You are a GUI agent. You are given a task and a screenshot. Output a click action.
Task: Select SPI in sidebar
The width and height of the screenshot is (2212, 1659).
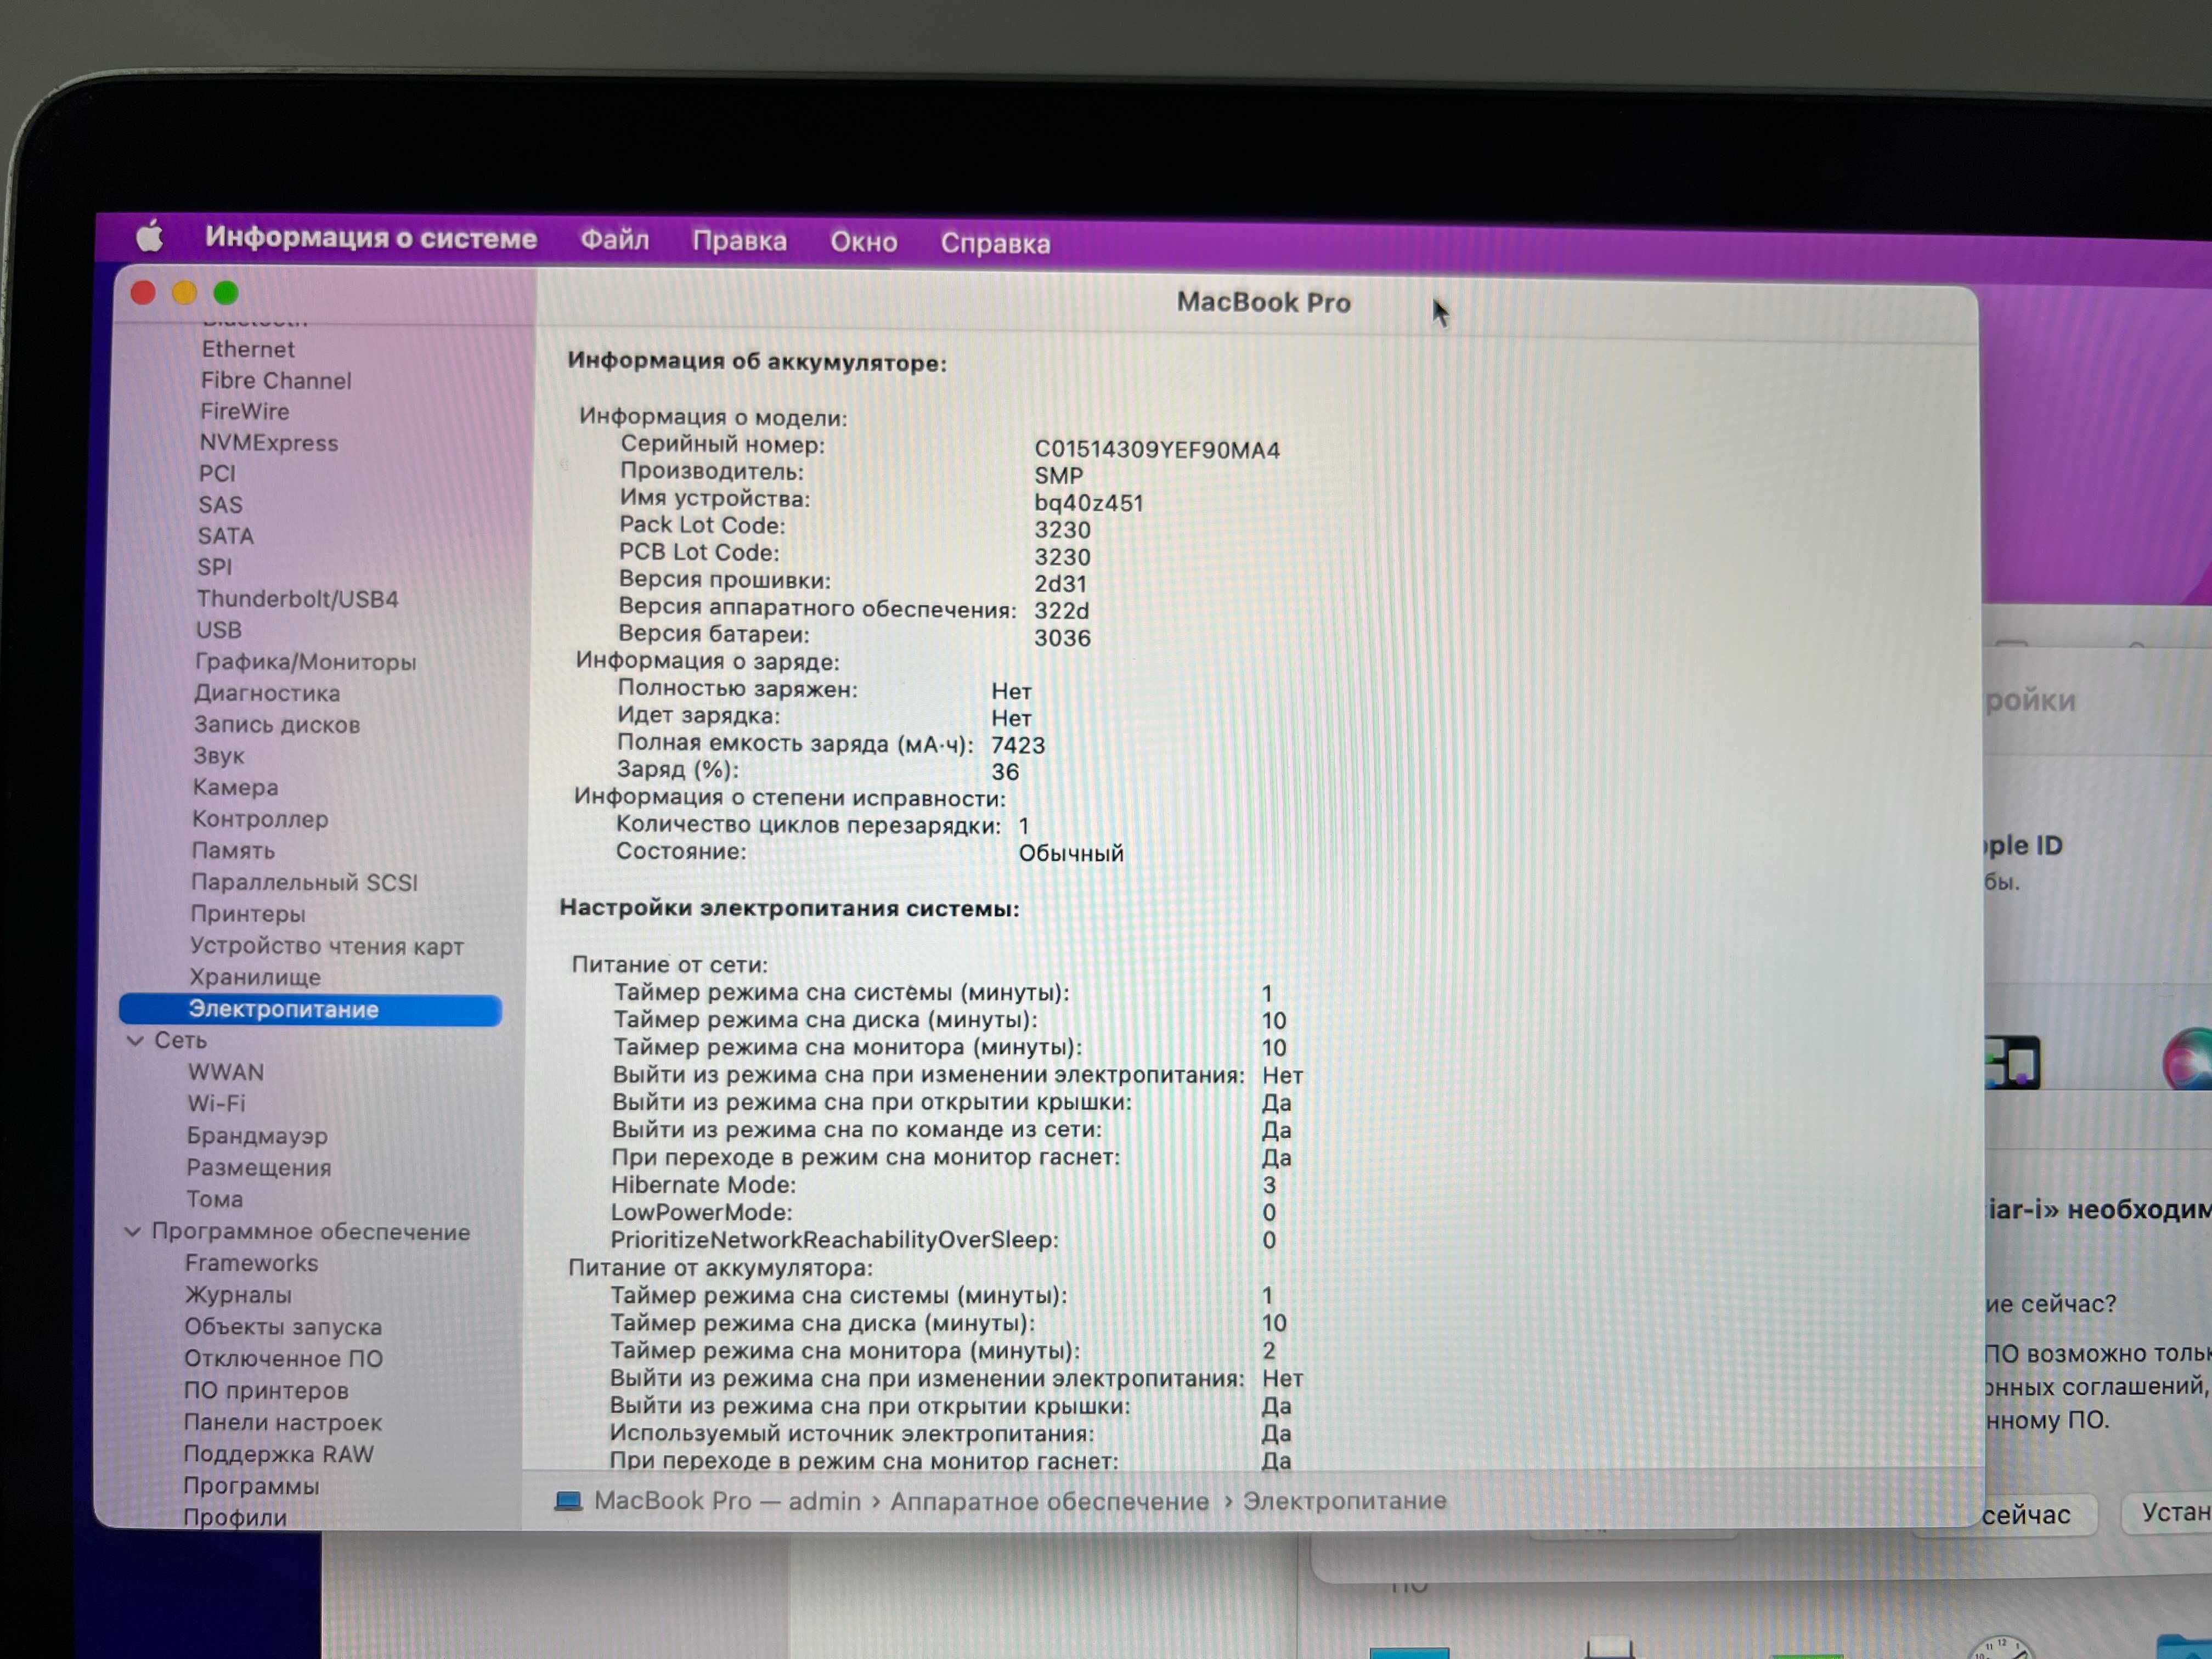[x=214, y=567]
